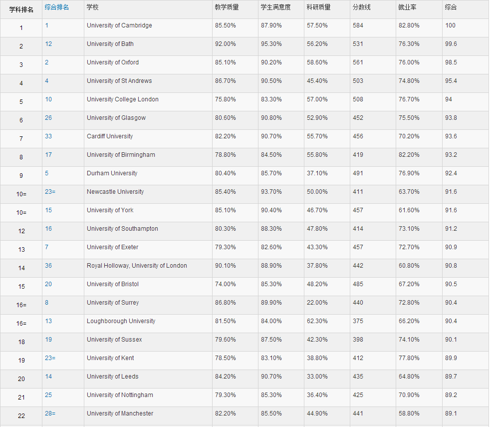Click the 23= link next to Newcastle University

[50, 192]
